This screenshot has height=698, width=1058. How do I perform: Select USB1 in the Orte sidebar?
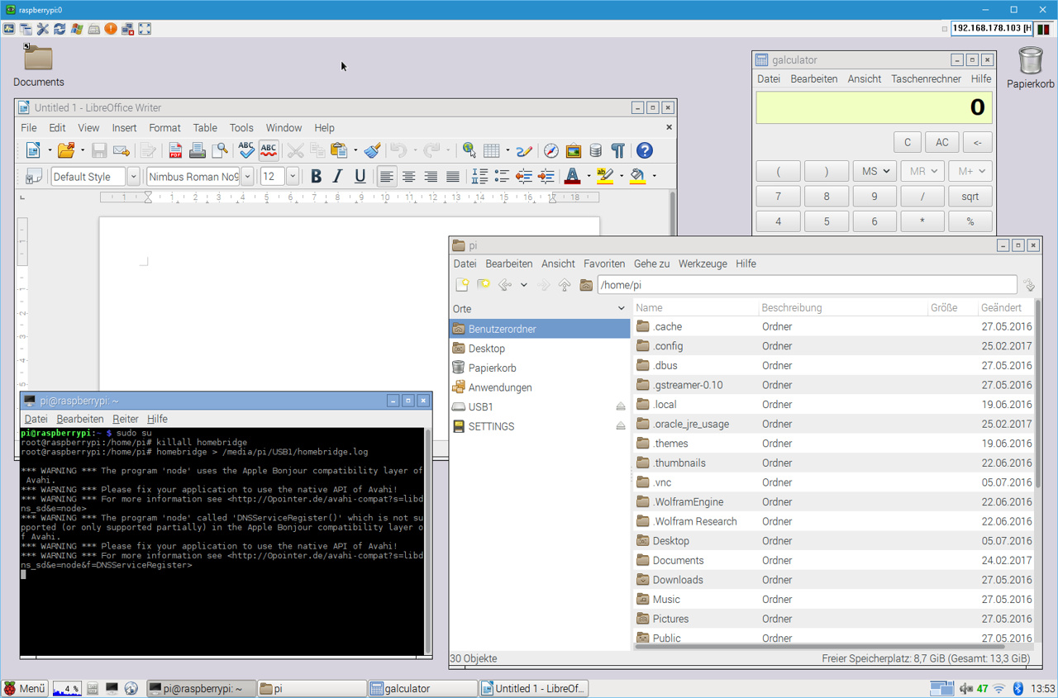pyautogui.click(x=539, y=406)
